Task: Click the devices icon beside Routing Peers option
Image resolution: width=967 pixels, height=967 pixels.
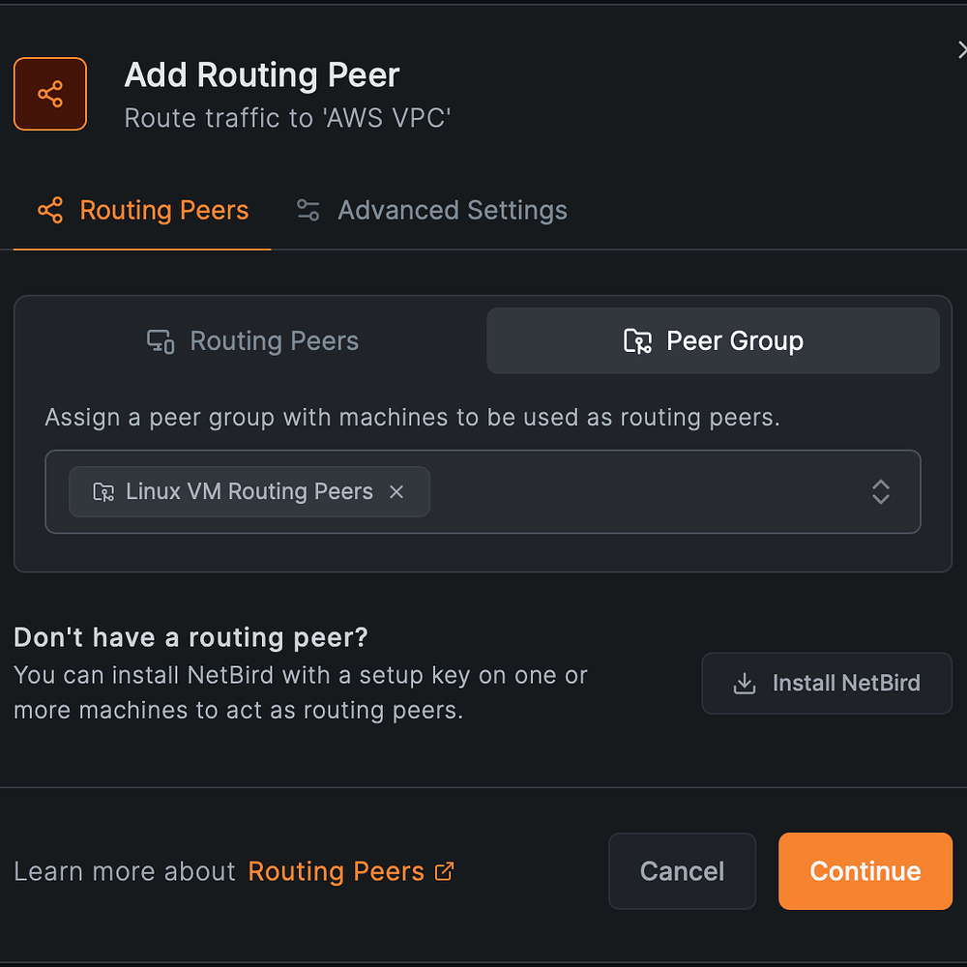Action: (x=161, y=340)
